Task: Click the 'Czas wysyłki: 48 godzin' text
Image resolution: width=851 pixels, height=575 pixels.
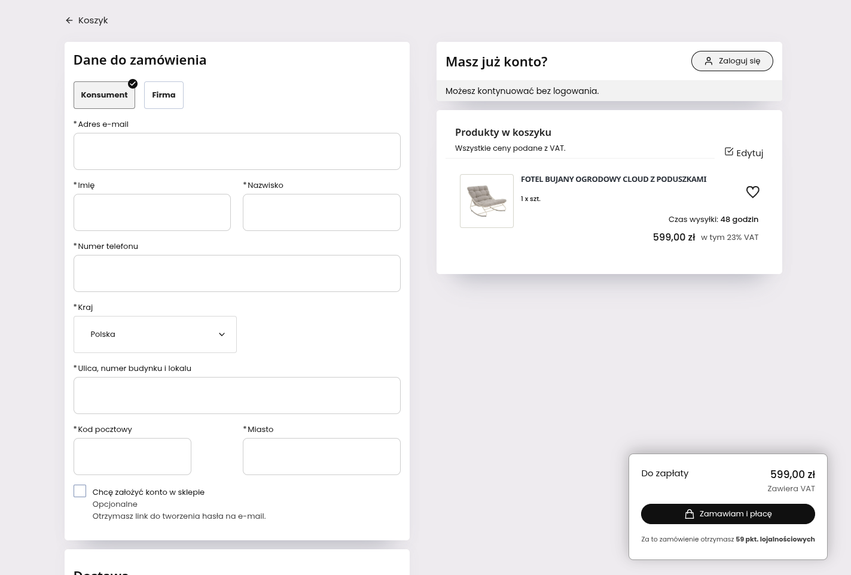Action: pyautogui.click(x=713, y=220)
